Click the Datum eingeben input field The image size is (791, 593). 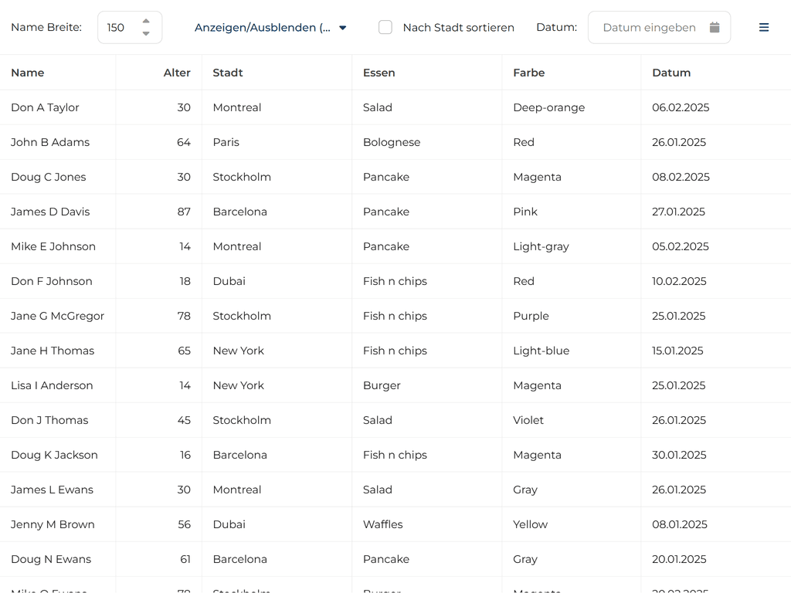tap(649, 28)
